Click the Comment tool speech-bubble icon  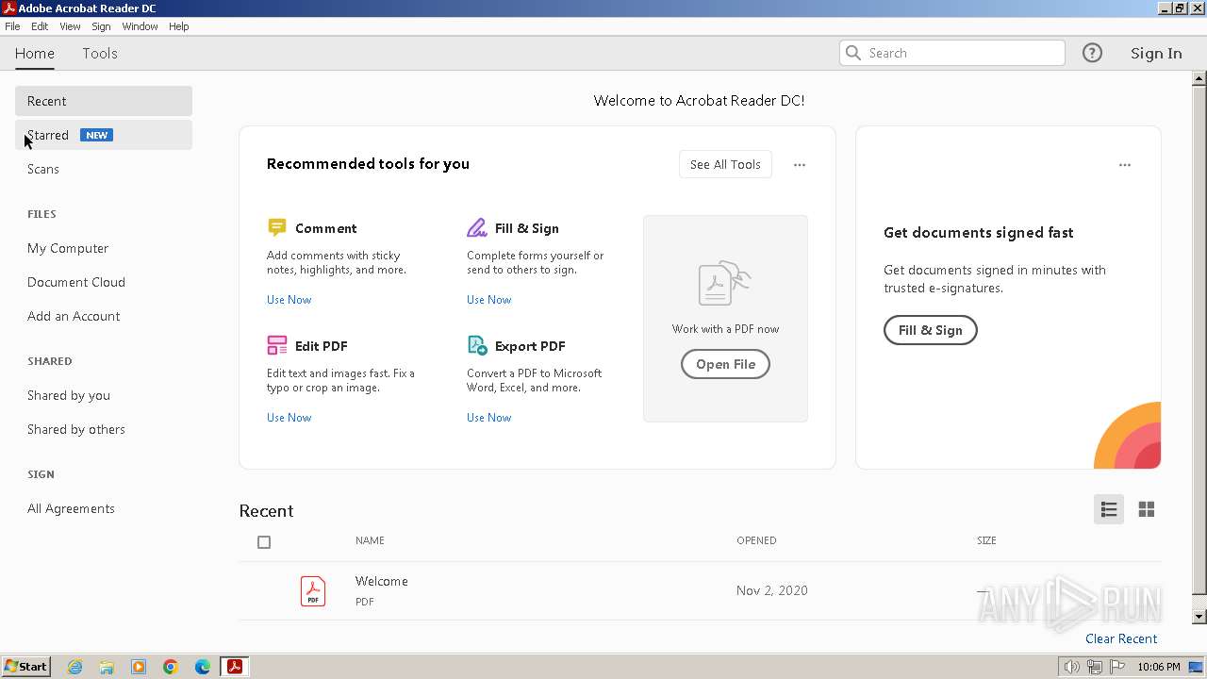tap(276, 227)
